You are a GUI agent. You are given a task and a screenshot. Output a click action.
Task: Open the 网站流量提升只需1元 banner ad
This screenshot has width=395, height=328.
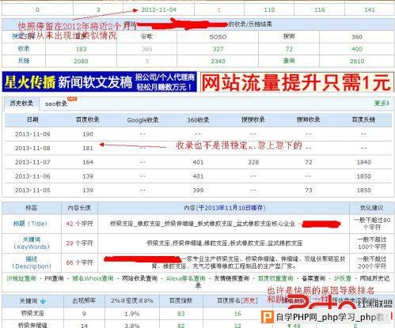(296, 82)
